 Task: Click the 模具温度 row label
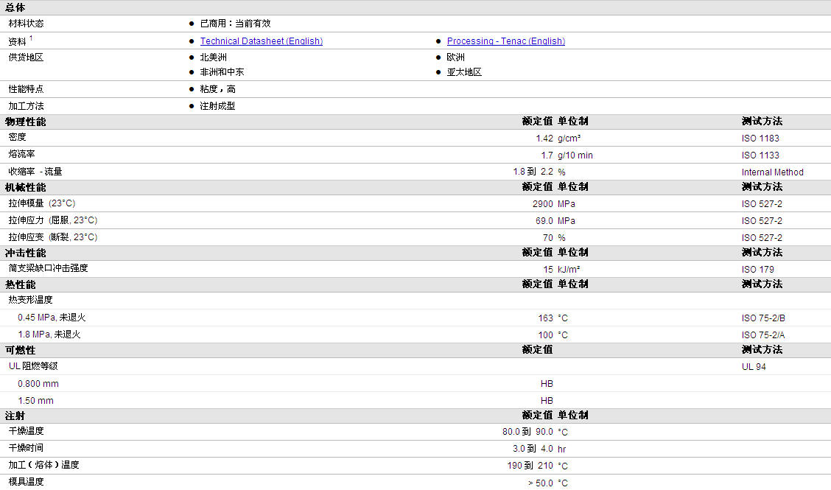pos(26,482)
